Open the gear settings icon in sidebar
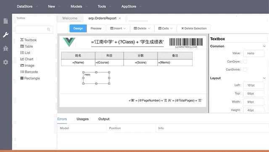The width and height of the screenshot is (269, 152). click(x=5, y=62)
